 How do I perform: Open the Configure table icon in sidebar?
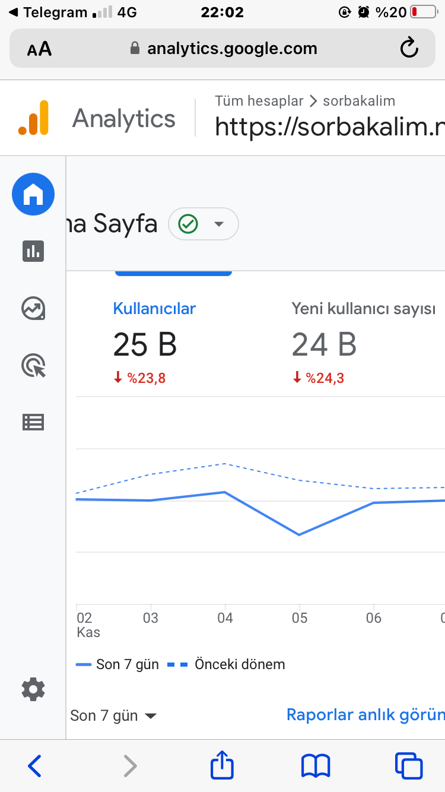pos(33,422)
